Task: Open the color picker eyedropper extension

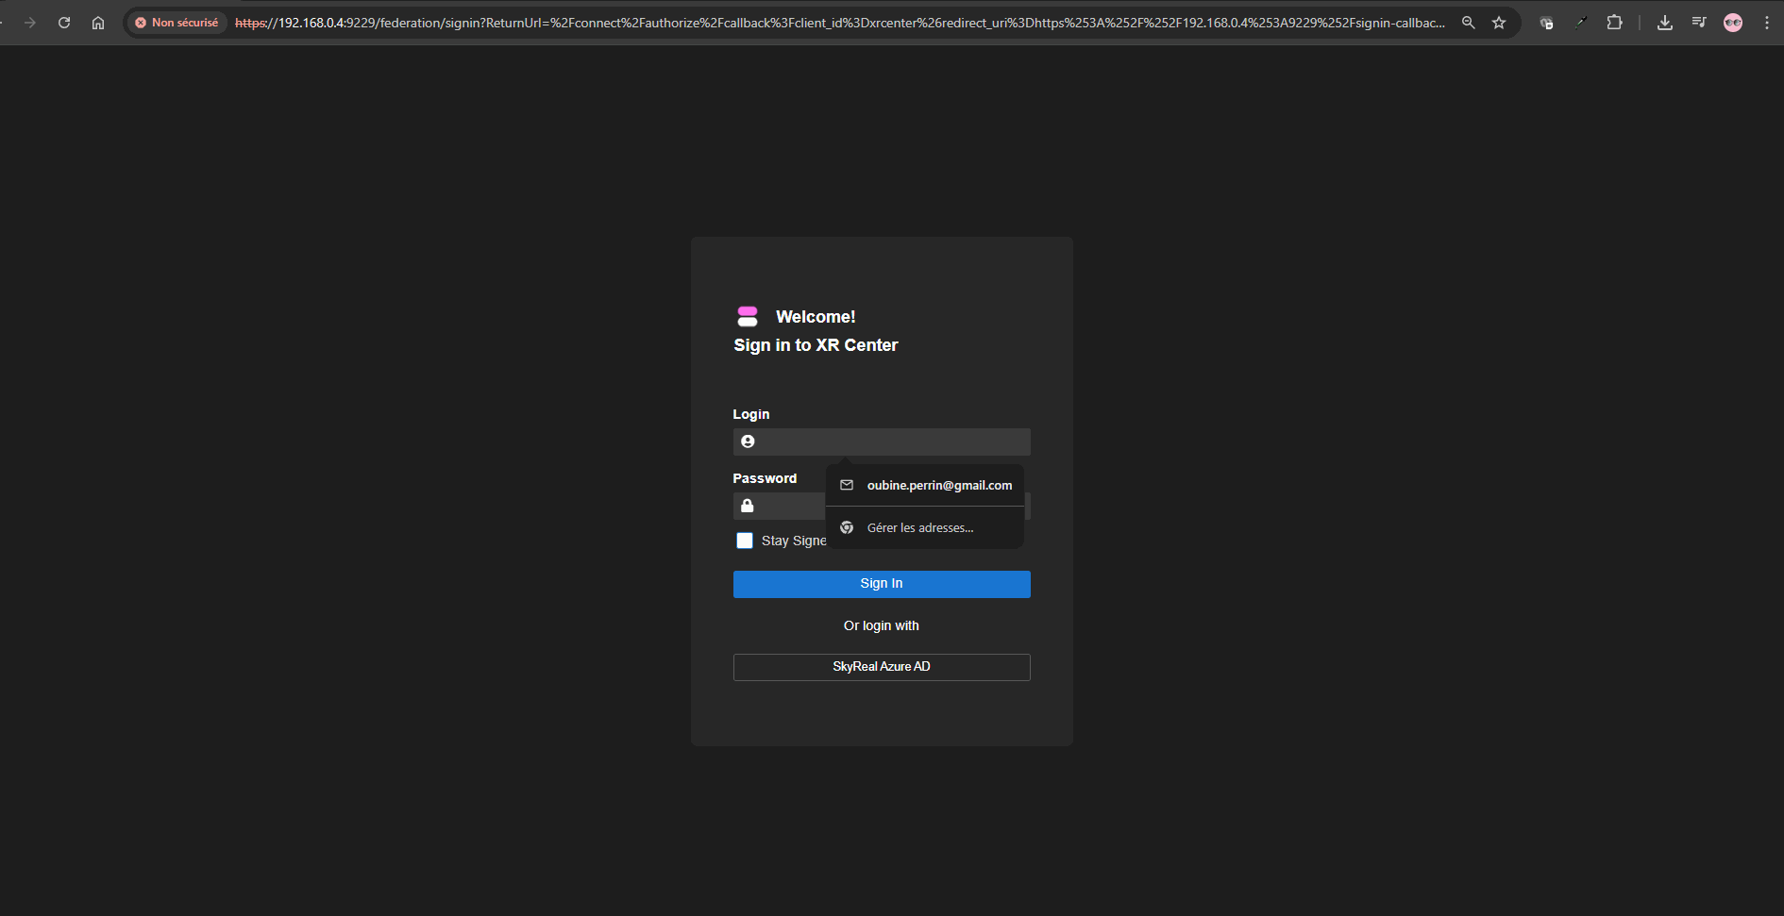Action: tap(1580, 23)
